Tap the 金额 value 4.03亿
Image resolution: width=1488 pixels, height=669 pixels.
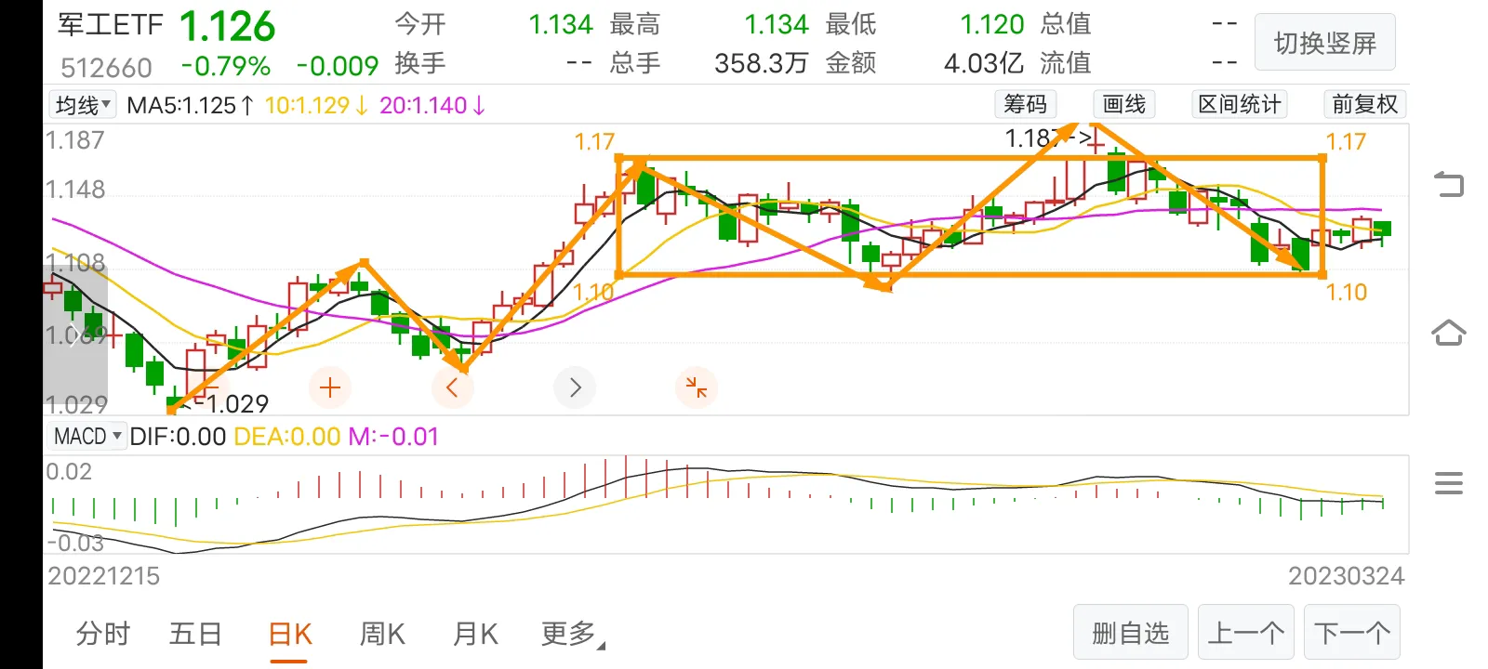click(984, 63)
